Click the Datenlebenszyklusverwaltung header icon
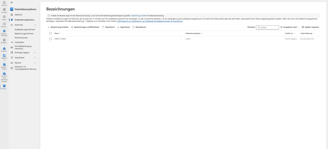 pos(12,9)
